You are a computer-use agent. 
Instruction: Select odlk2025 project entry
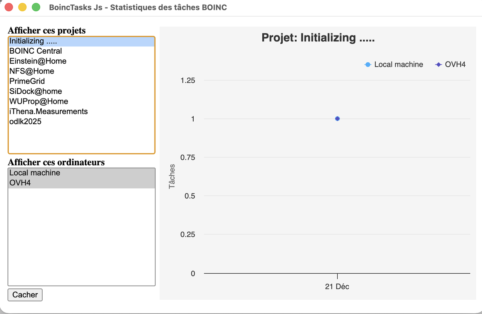click(81, 122)
